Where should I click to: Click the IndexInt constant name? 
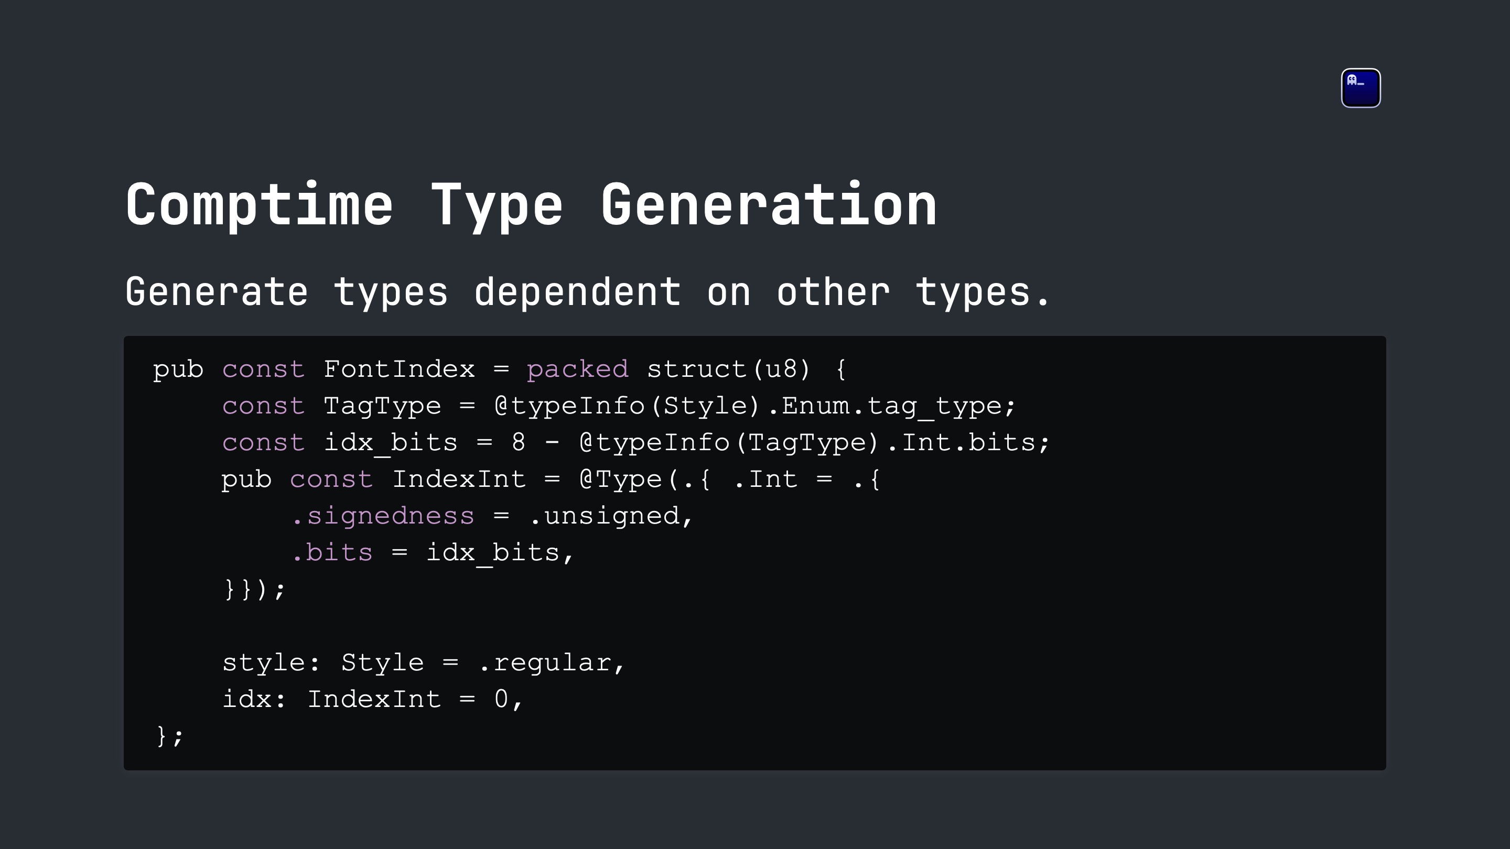point(459,480)
